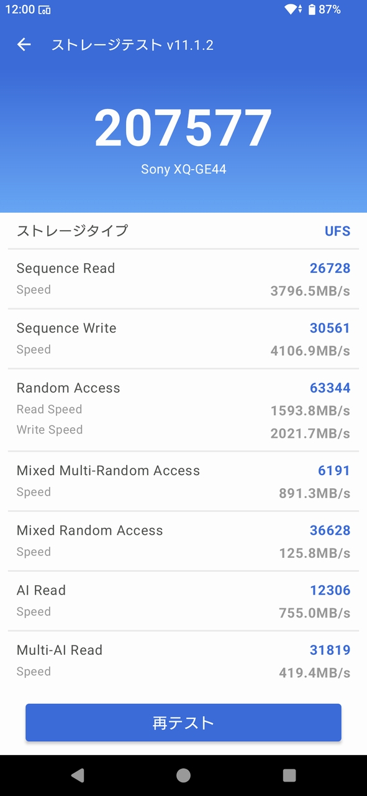Select the Mixed Random Access row
367x796 pixels.
[183, 541]
